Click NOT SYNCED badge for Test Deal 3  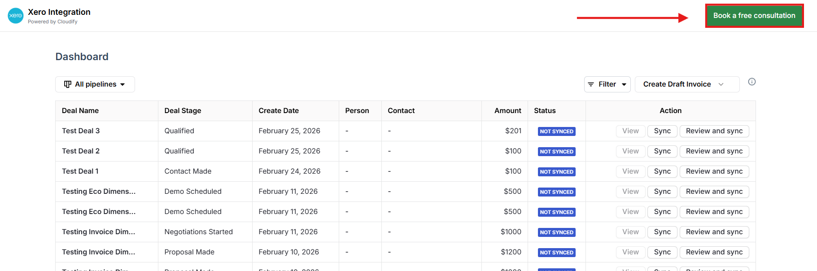click(556, 131)
